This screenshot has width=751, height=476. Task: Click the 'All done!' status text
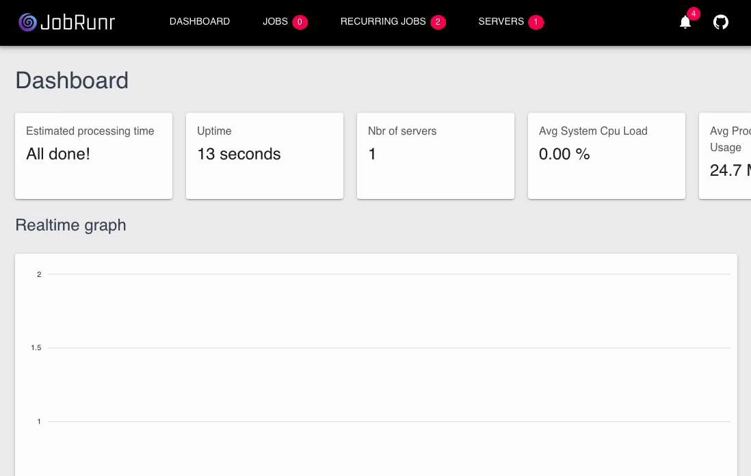click(58, 154)
